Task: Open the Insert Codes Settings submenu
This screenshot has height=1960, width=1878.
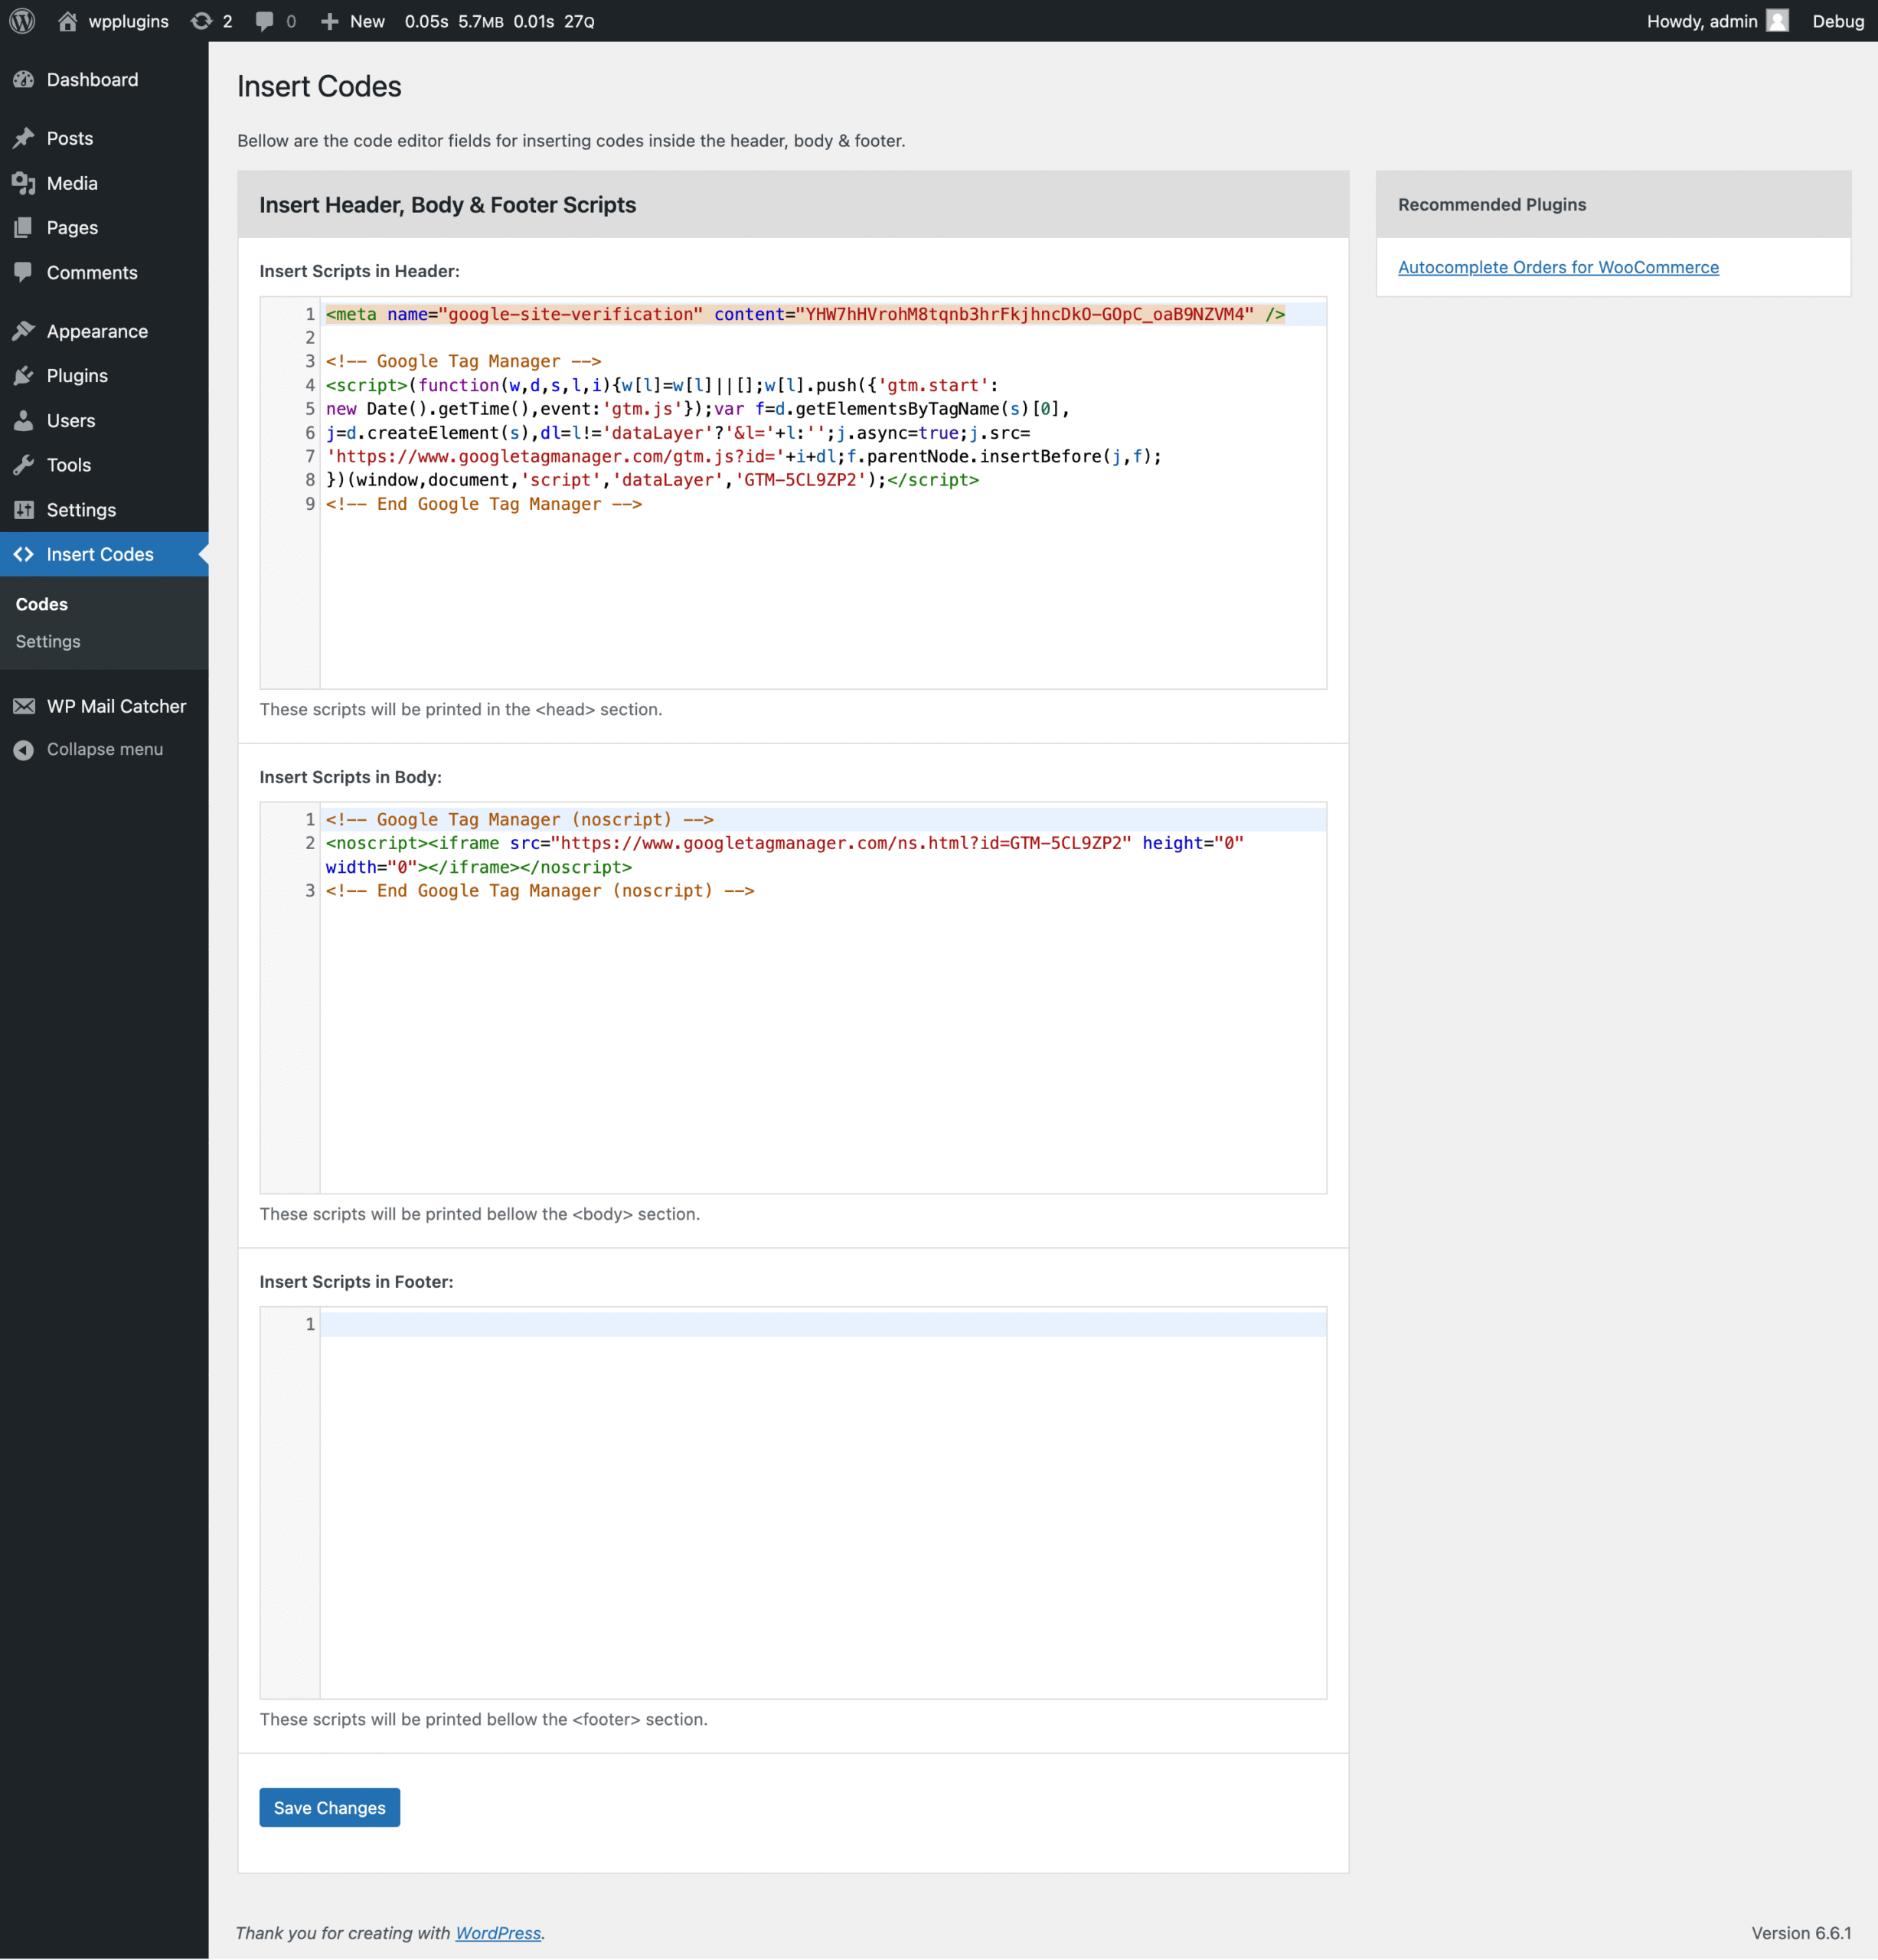Action: [48, 641]
